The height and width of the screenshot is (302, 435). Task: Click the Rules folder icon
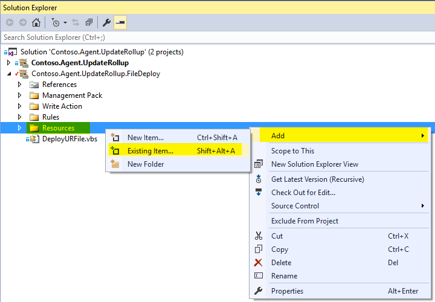pyautogui.click(x=34, y=117)
